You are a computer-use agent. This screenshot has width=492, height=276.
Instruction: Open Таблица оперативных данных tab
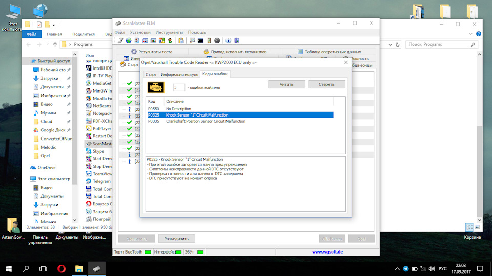click(329, 52)
